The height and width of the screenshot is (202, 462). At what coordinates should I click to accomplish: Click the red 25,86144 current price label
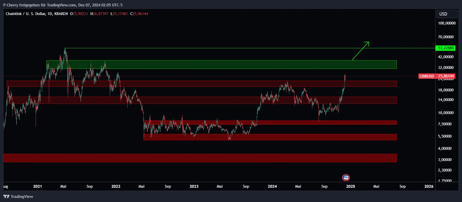(446, 76)
